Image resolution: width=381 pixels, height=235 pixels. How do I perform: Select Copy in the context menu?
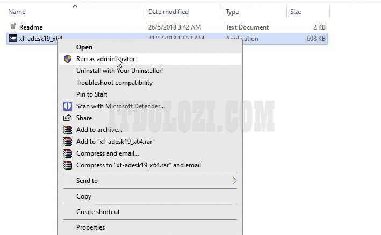(84, 196)
